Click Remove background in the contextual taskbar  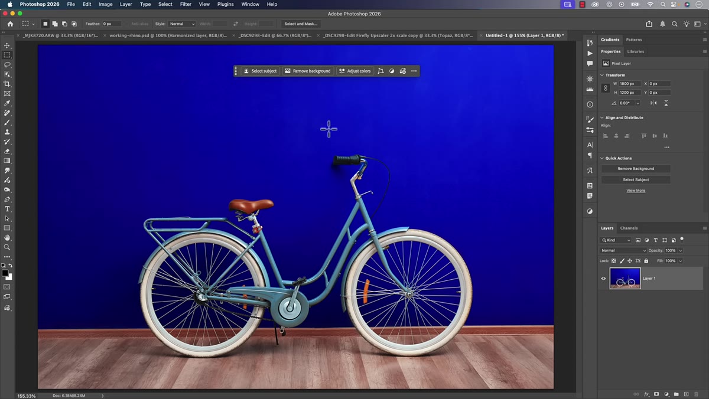click(308, 71)
